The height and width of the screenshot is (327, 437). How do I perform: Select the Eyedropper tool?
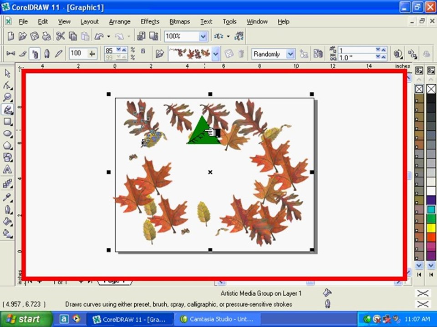click(x=7, y=198)
